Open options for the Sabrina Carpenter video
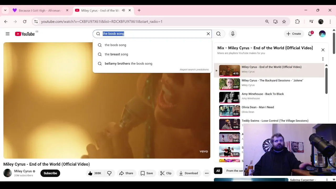The height and width of the screenshot is (189, 336). click(x=327, y=180)
